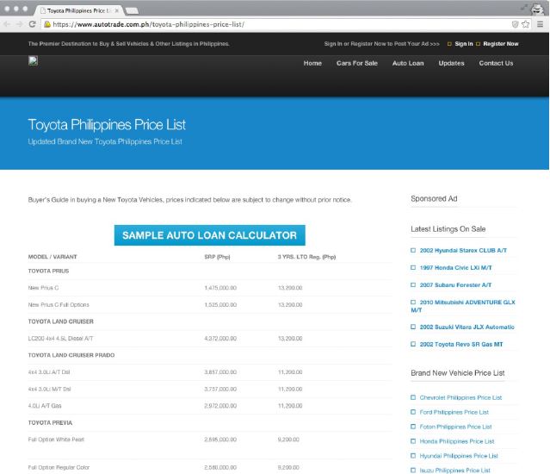Screen dimensions: 550x474
Task: Open Foton Philippines Price List link
Action: pos(455,427)
